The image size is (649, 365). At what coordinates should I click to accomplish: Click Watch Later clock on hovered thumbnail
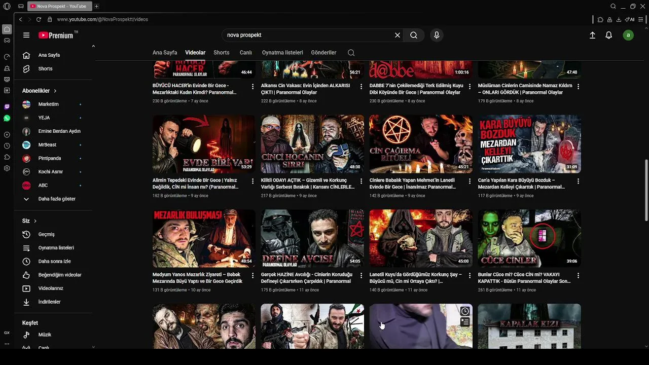(465, 311)
